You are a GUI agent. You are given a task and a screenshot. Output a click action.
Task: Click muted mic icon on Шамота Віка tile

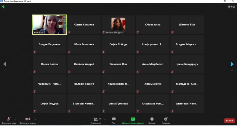(172, 32)
